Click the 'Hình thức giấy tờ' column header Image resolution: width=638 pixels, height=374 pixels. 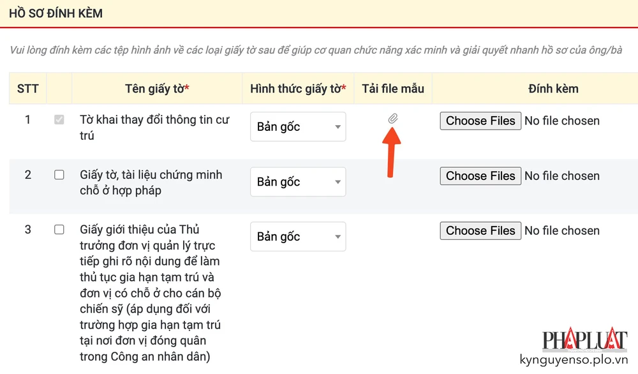click(x=297, y=89)
